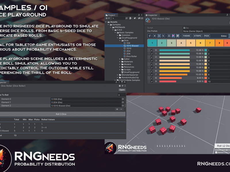Click the Roll 12 Dice button in game view
Viewport: 230px width, 172px height.
[223, 146]
